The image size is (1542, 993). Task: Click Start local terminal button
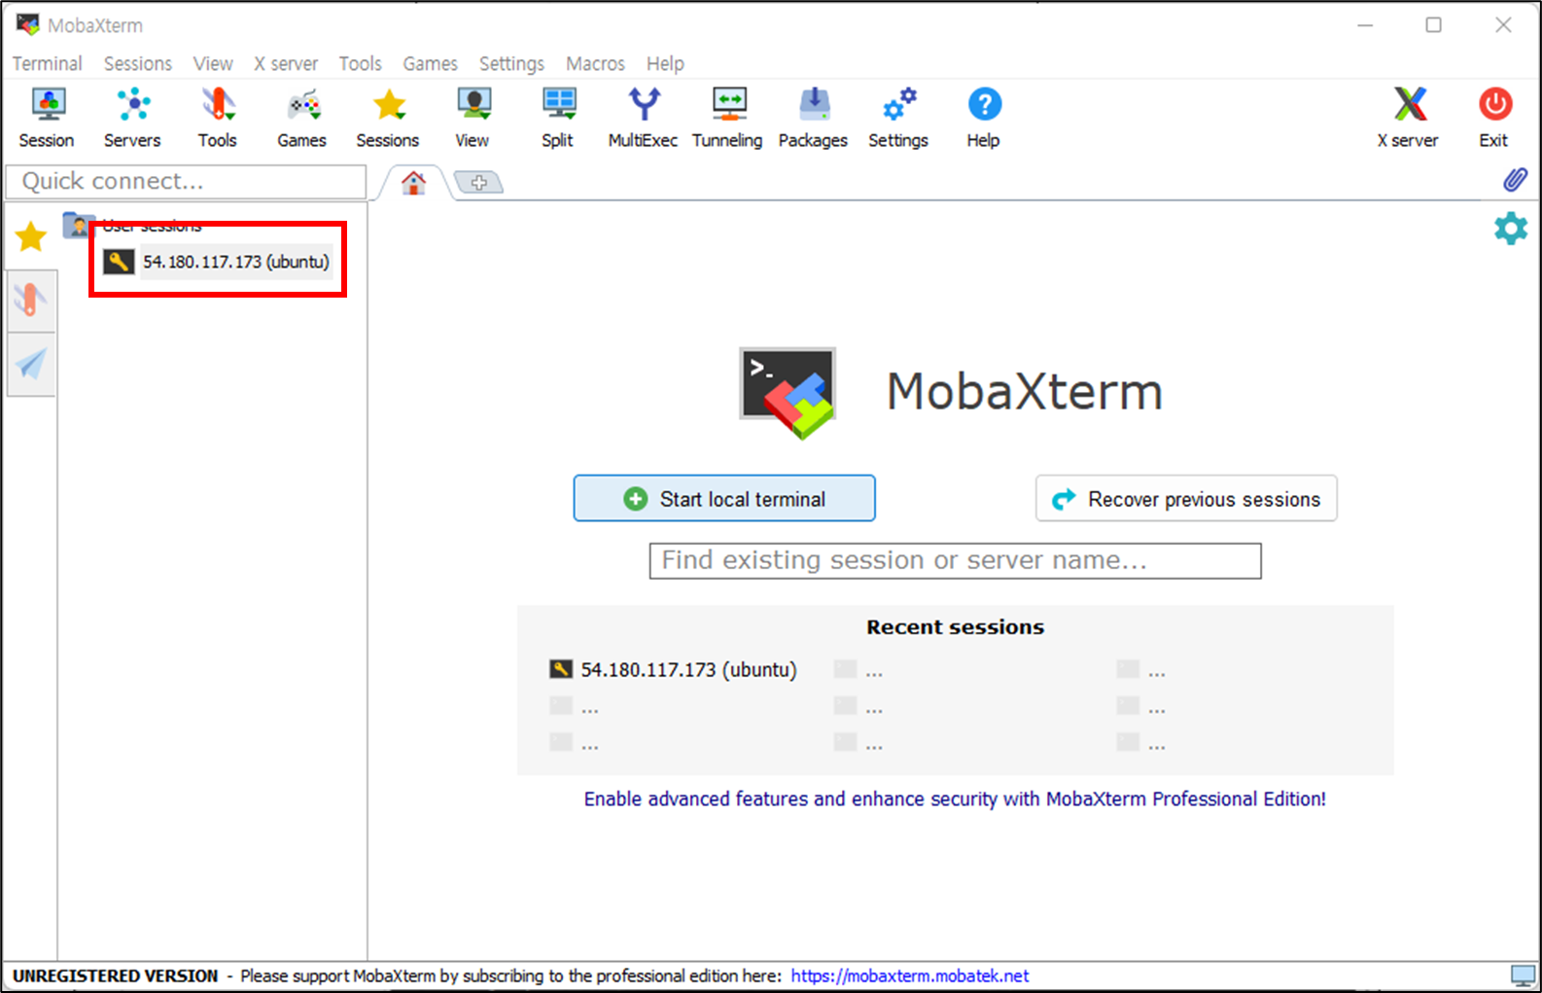point(724,498)
